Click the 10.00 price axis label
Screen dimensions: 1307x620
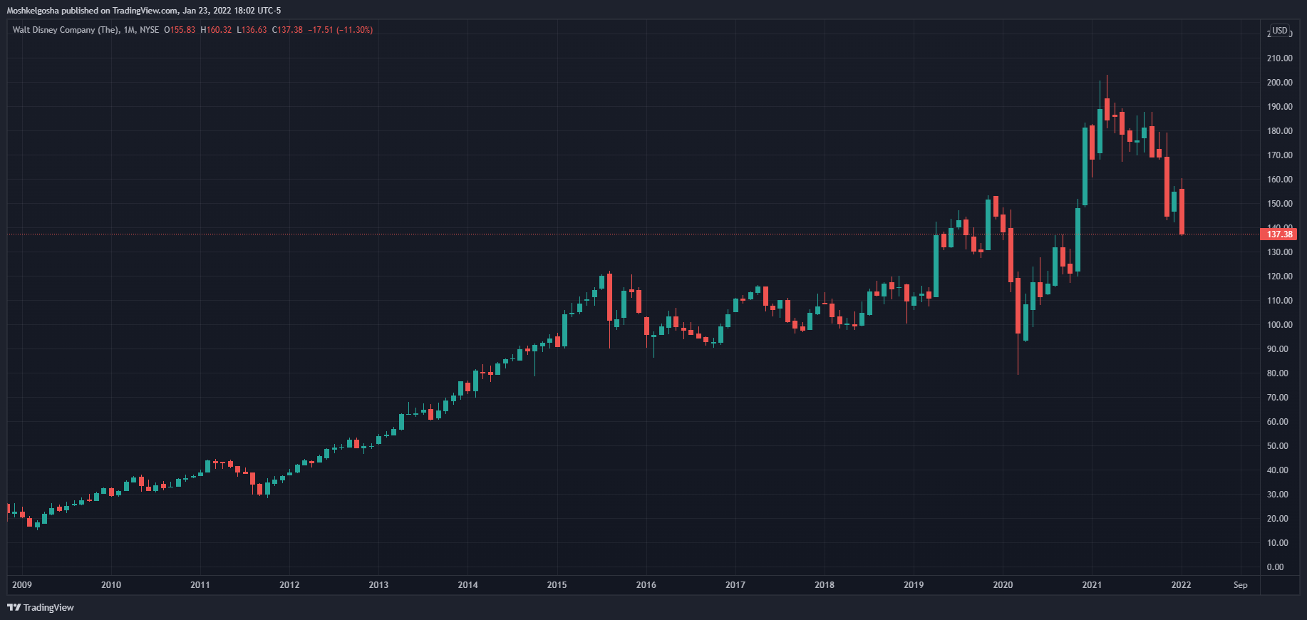coord(1278,543)
